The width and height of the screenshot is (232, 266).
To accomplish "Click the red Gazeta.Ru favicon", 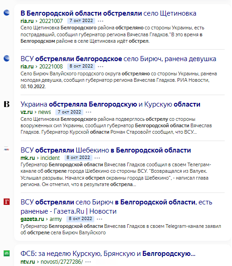I will 6,202.
